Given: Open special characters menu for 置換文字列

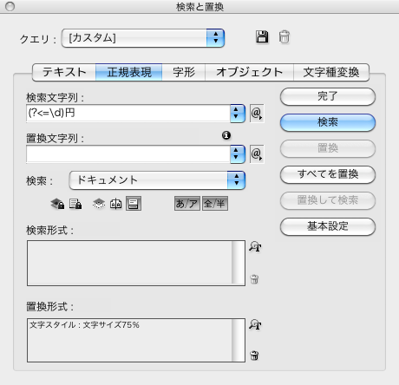Looking at the screenshot, I should click(257, 154).
